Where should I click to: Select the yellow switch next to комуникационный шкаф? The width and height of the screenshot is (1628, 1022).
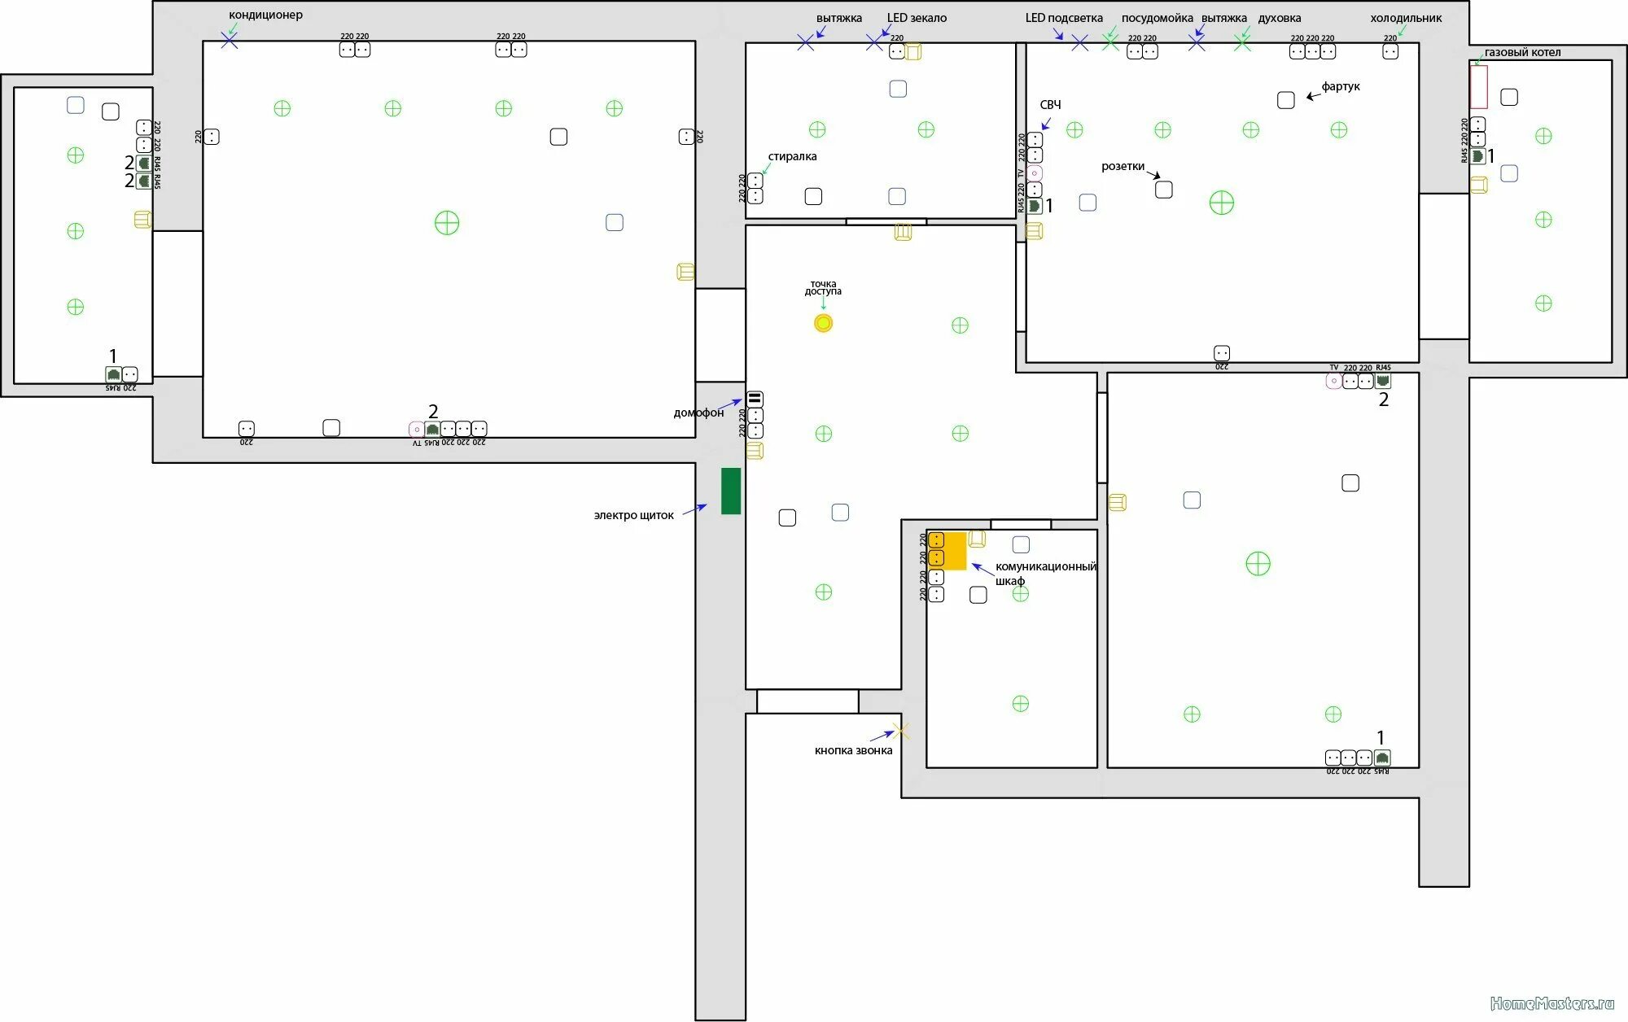977,539
